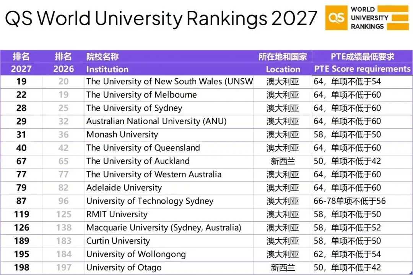The height and width of the screenshot is (275, 413).
Task: Select the Location column header
Action: [283, 69]
